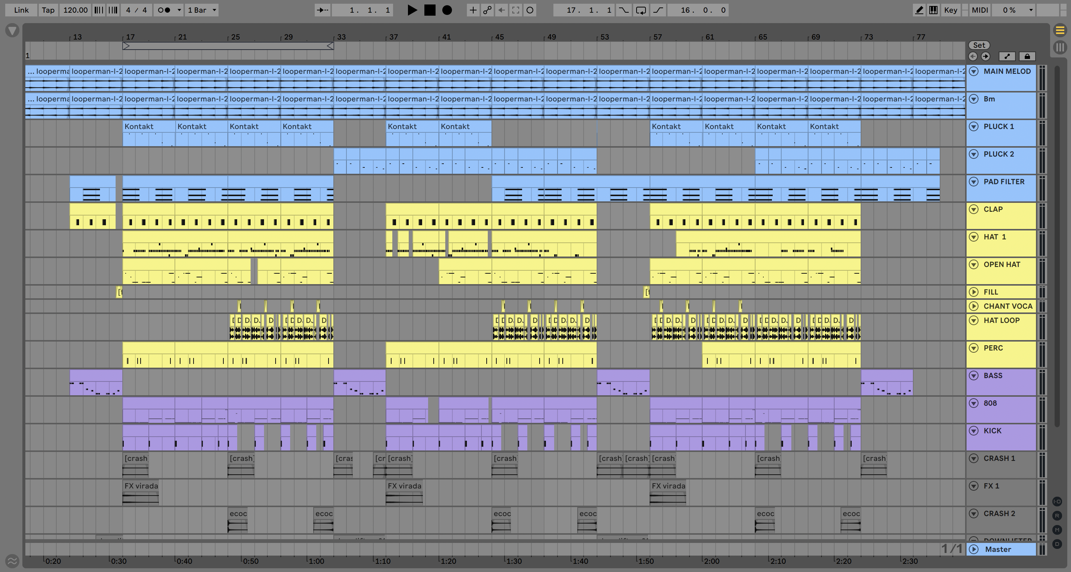This screenshot has width=1071, height=572.
Task: Switch to Arrangement View with yellow lines icon
Action: (x=1060, y=30)
